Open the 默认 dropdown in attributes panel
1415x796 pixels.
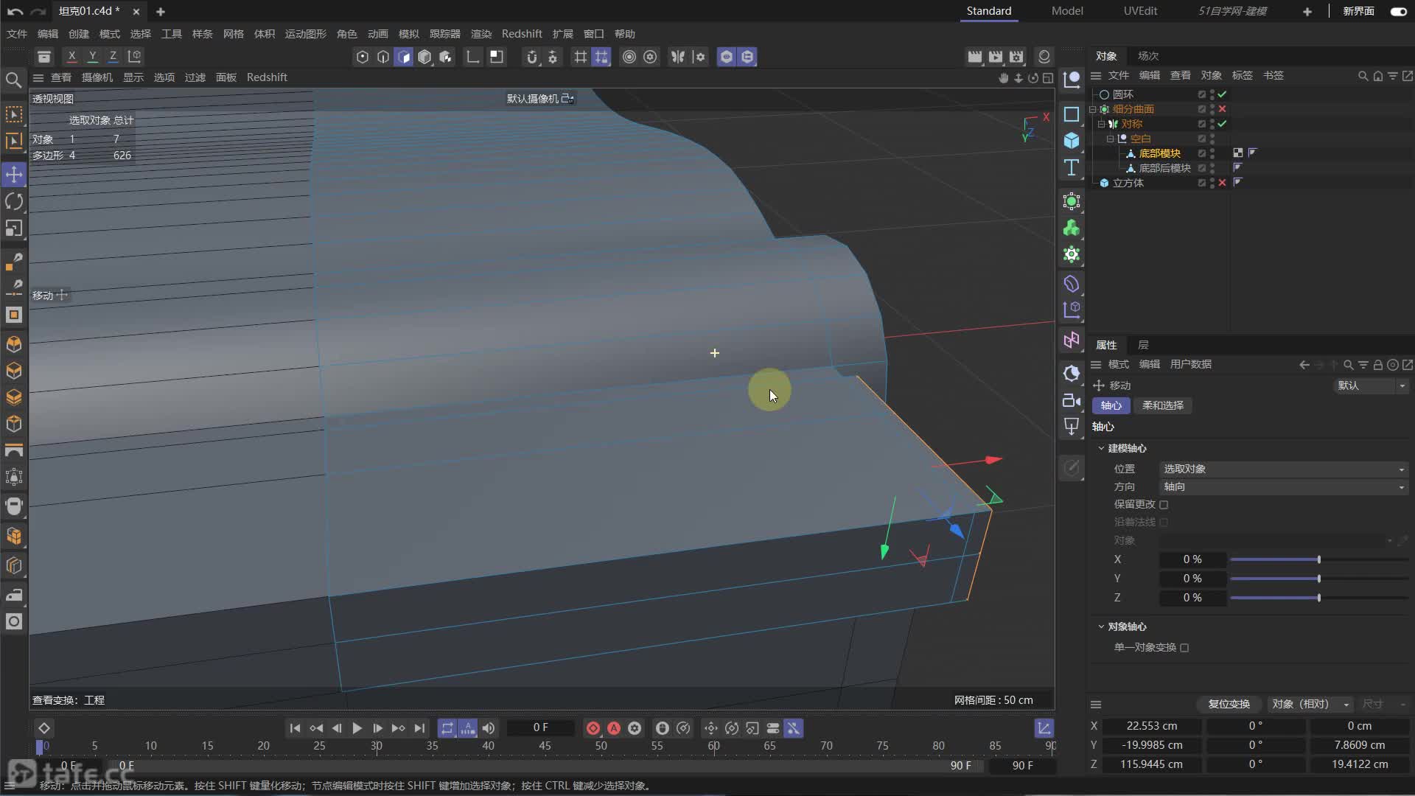point(1372,385)
